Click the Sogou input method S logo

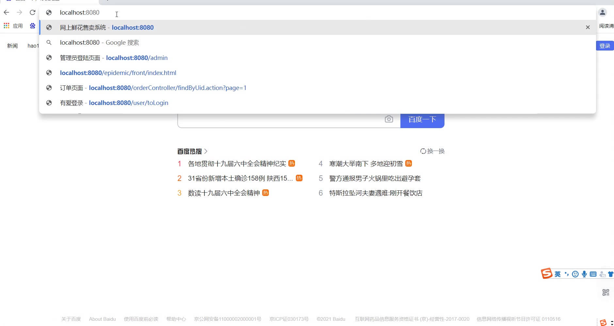click(x=546, y=274)
